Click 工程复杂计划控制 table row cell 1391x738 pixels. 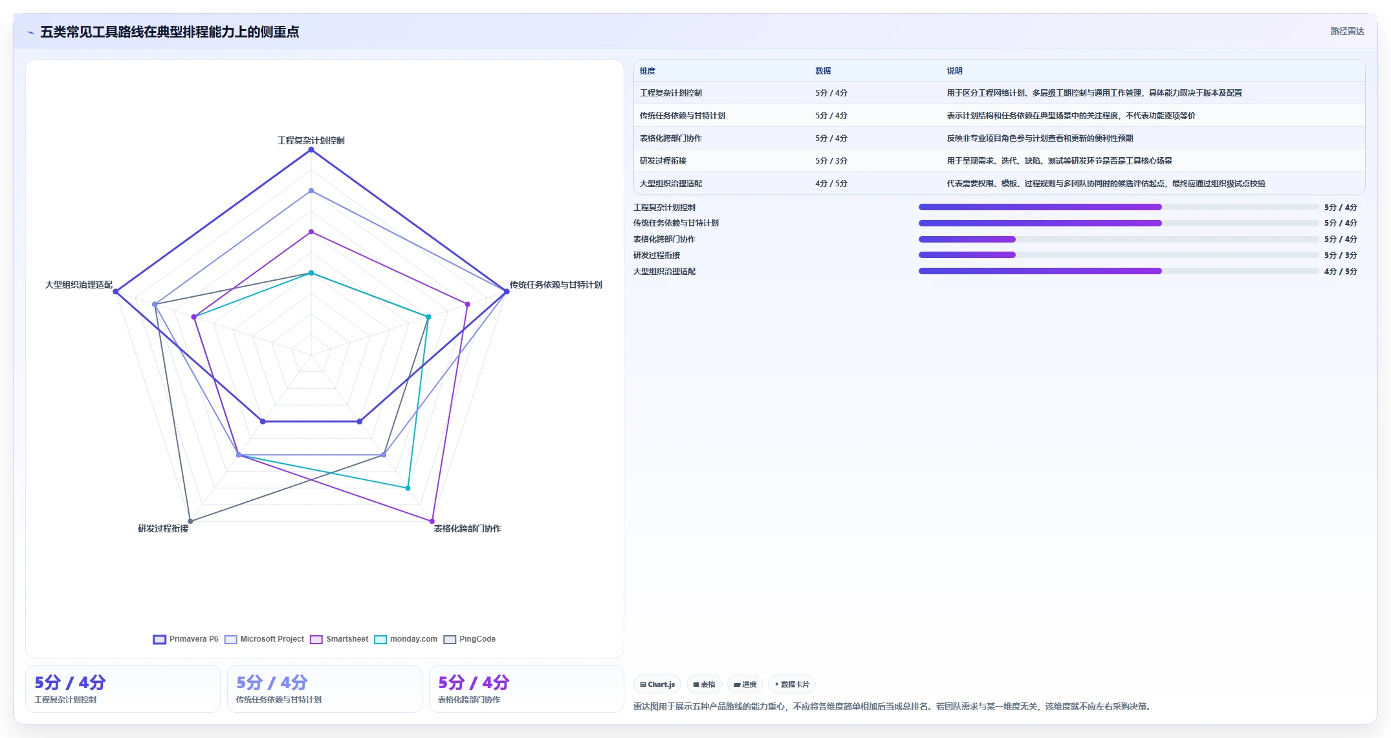tap(671, 93)
